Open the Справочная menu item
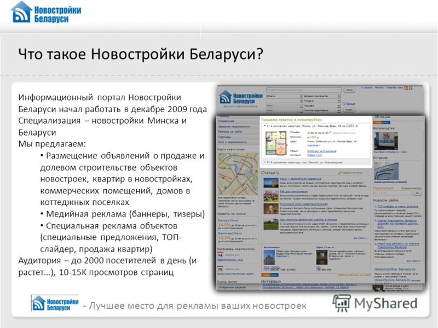This screenshot has width=438, height=328. [x=226, y=121]
